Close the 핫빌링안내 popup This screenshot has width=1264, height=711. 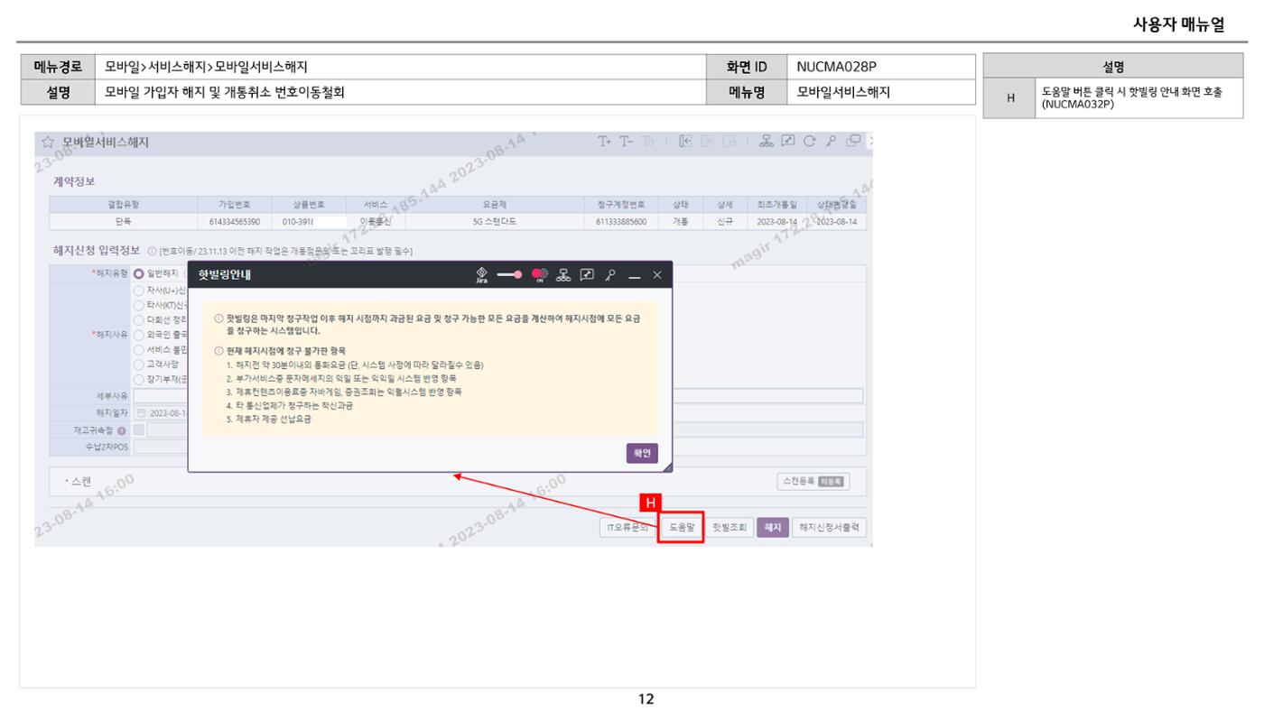pos(657,275)
